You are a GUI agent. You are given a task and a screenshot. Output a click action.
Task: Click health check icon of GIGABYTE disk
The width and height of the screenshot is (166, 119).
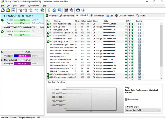click(x=2, y=32)
